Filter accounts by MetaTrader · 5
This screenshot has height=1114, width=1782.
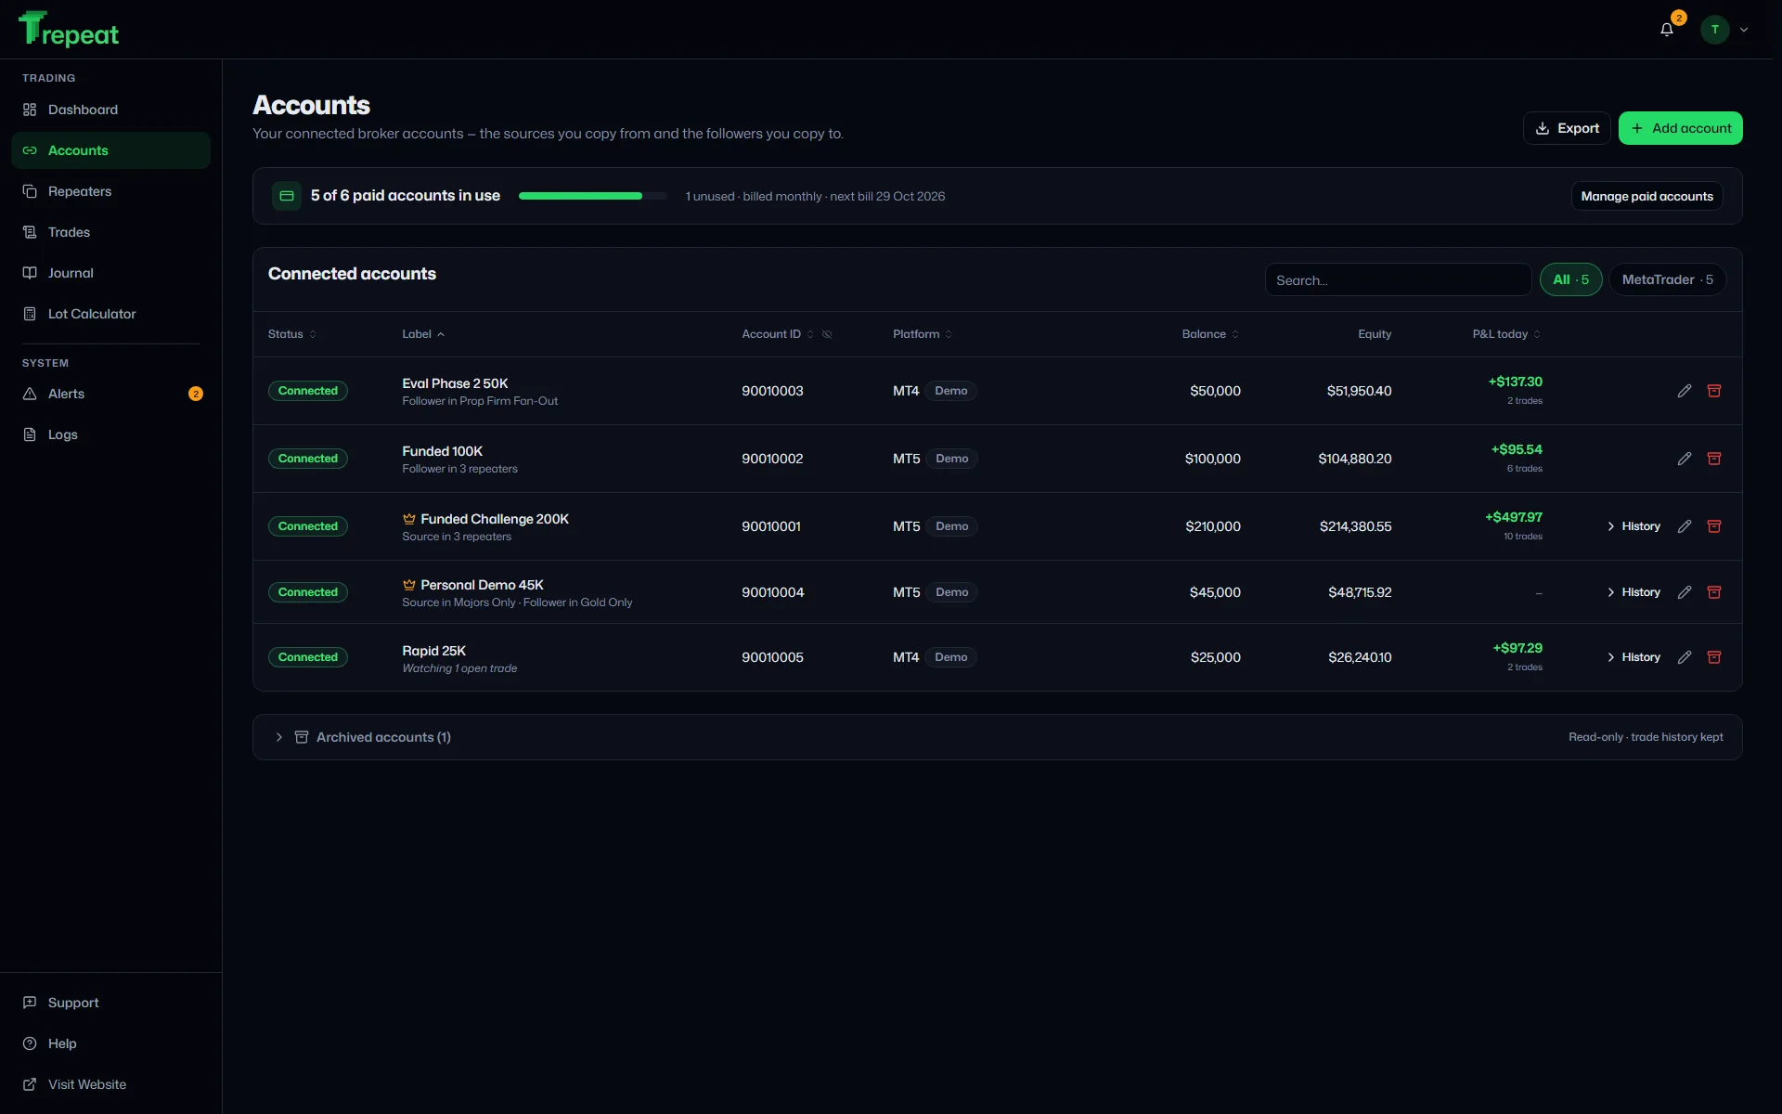point(1667,279)
